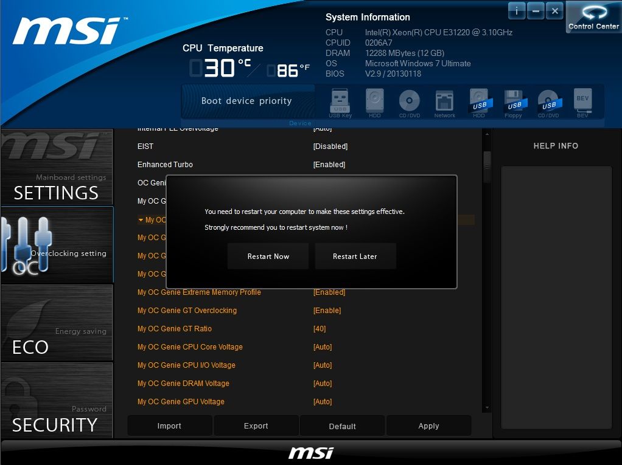622x465 pixels.
Task: Change GT Overclocking [Enable] value
Action: coord(327,310)
